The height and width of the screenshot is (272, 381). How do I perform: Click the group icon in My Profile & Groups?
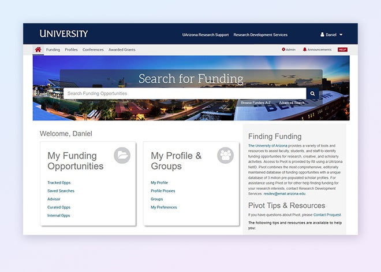pyautogui.click(x=225, y=155)
